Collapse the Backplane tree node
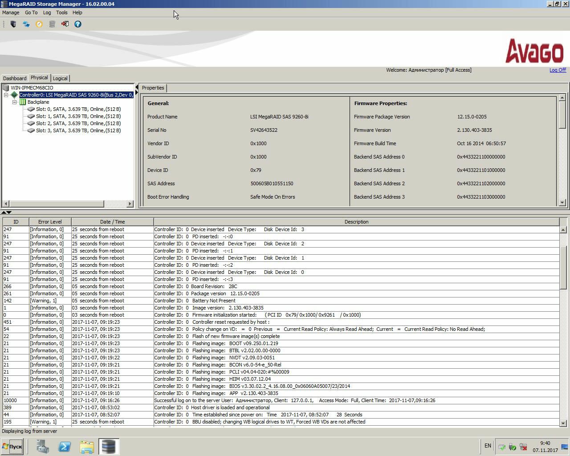This screenshot has height=456, width=570. pos(15,102)
